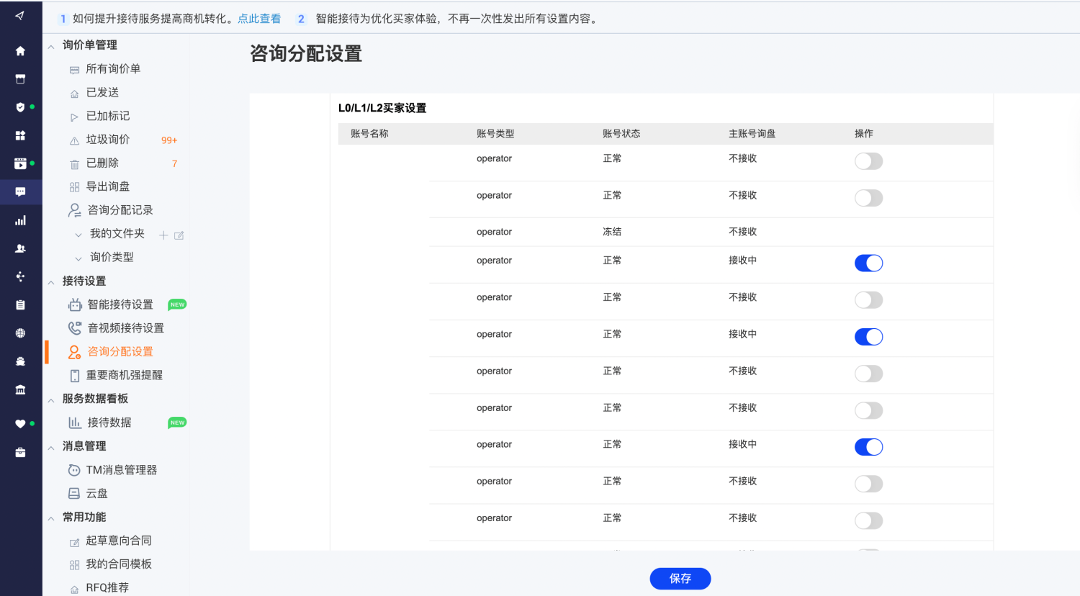This screenshot has width=1080, height=596.
Task: Enable the toggle in the fifth operator row (between first two blue toggles)
Action: coord(868,300)
